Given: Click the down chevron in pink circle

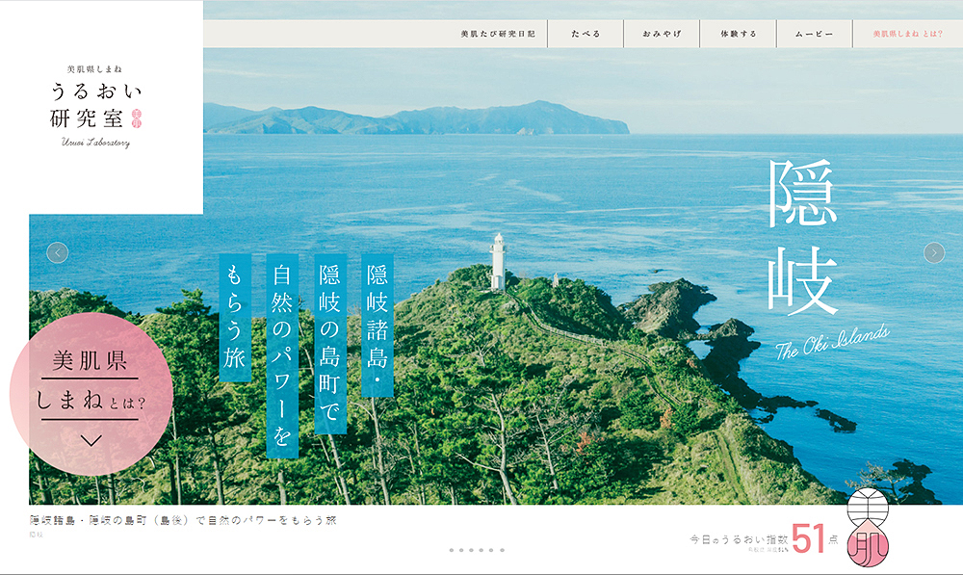Looking at the screenshot, I should pyautogui.click(x=91, y=440).
